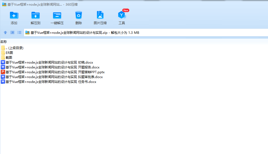Screen dimensions: 268x154
Task: Click the 一键解压 one-click extract icon
Action: pos(57,15)
